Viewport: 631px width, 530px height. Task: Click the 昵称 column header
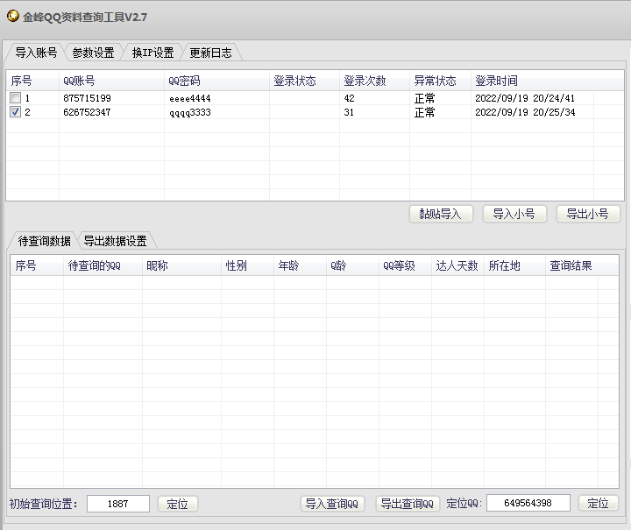click(x=181, y=265)
